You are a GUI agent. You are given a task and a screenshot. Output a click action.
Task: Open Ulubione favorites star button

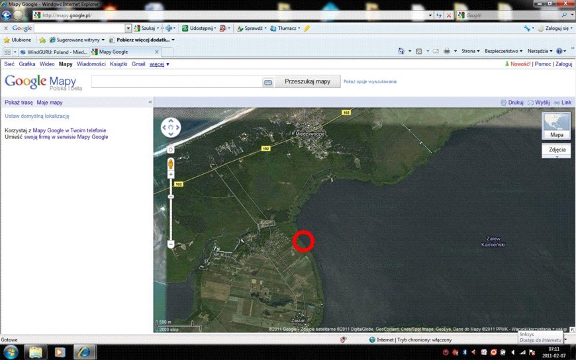pos(18,40)
